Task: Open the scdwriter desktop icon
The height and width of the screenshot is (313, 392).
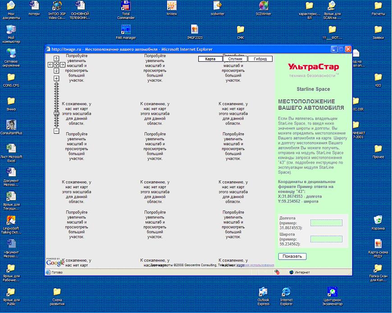Action: point(218,9)
